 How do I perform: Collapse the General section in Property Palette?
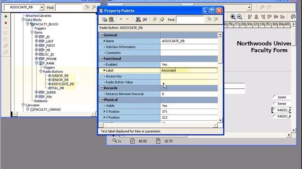101,35
